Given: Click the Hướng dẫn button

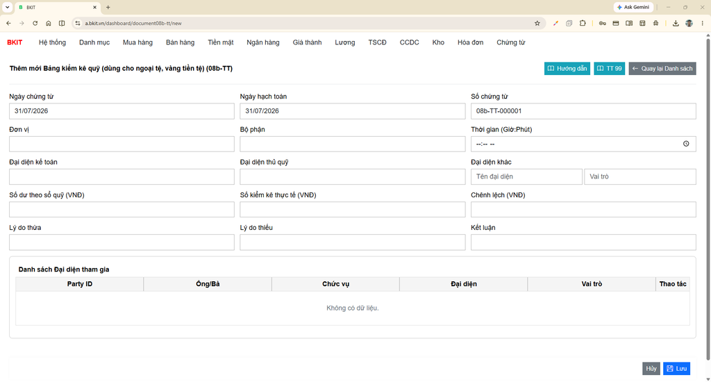Looking at the screenshot, I should pos(567,69).
